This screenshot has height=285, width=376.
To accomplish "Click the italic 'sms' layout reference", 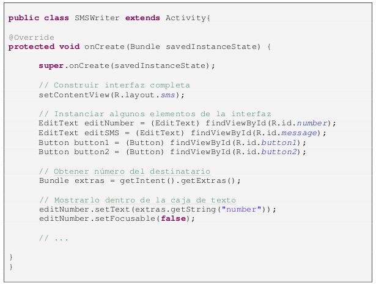I will (168, 95).
